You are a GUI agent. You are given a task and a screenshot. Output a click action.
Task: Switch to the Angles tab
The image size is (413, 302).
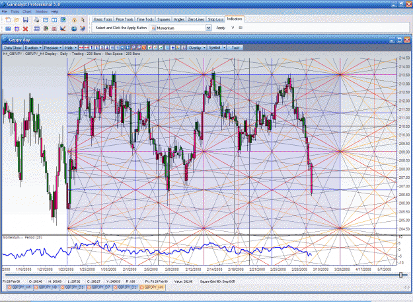pos(179,19)
